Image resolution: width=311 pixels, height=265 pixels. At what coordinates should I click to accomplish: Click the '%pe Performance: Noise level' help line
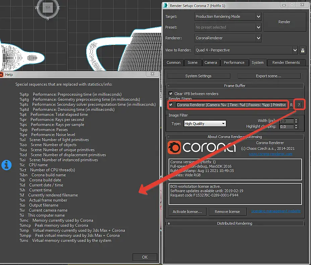coord(47,135)
